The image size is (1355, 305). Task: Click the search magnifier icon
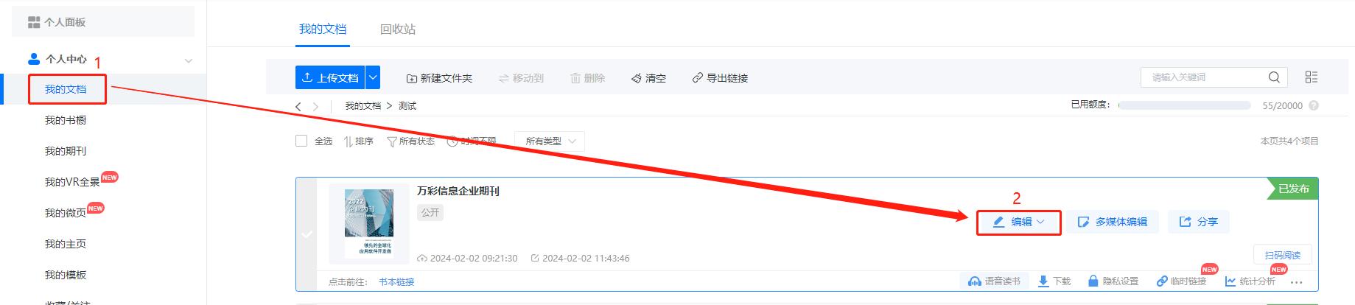coord(1274,77)
